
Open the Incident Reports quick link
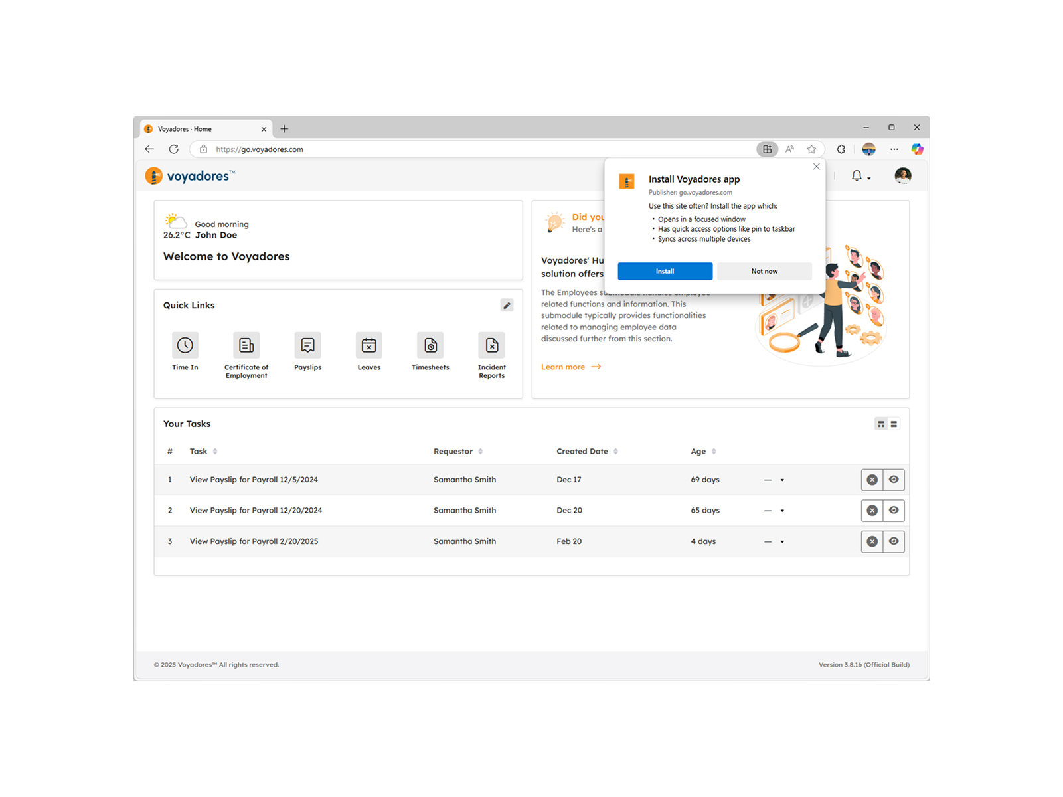[x=492, y=356]
